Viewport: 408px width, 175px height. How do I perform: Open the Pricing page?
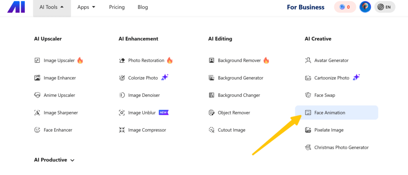click(x=117, y=7)
